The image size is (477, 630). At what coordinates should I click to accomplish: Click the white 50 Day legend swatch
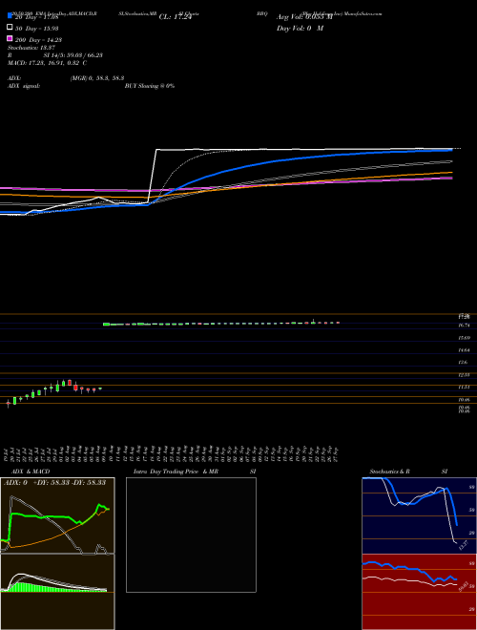pyautogui.click(x=10, y=27)
